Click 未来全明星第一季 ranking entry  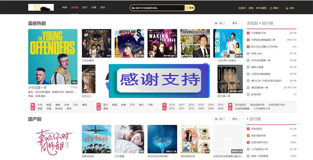[261, 60]
